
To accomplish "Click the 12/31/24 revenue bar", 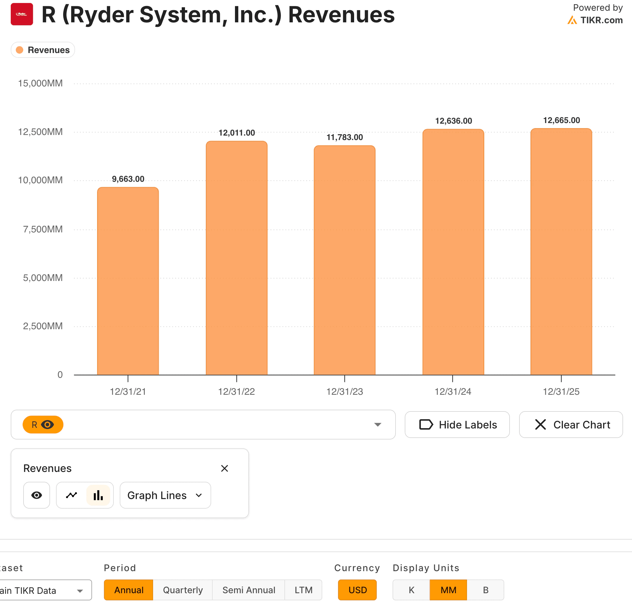I will pyautogui.click(x=453, y=252).
